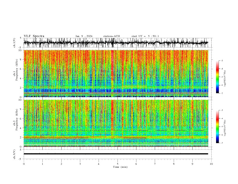The height and width of the screenshot is (184, 238).
Task: Click time axis tick label "3"
Action: (x=80, y=164)
